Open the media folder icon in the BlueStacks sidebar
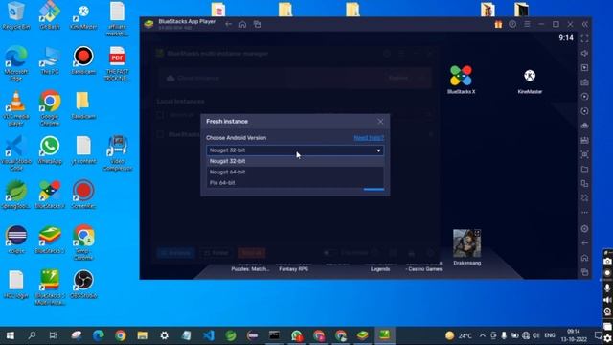 584,169
